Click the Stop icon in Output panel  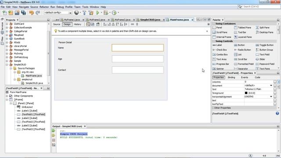click(54, 140)
